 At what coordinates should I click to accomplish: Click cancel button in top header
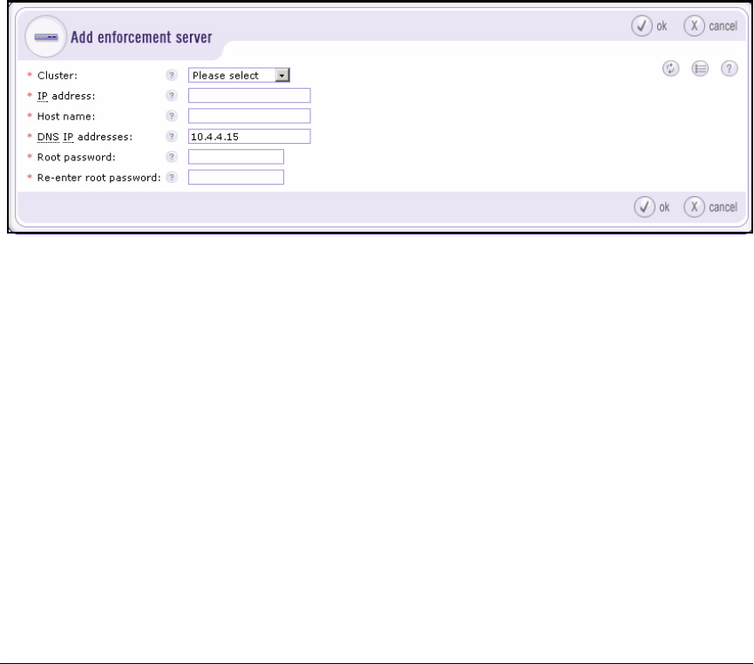tap(710, 26)
